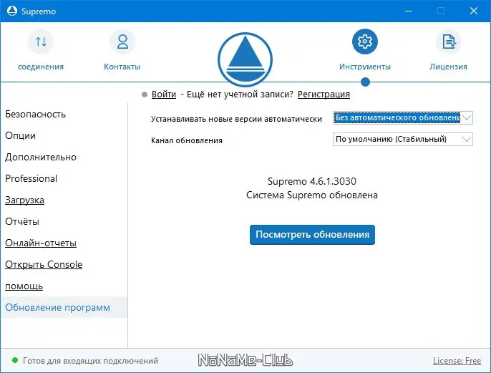491x373 pixels.
Task: Open the License document icon
Action: [448, 42]
